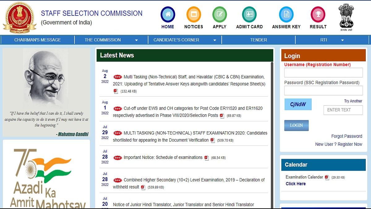The width and height of the screenshot is (371, 209).
Task: Select the TENDER menu item
Action: 258,40
